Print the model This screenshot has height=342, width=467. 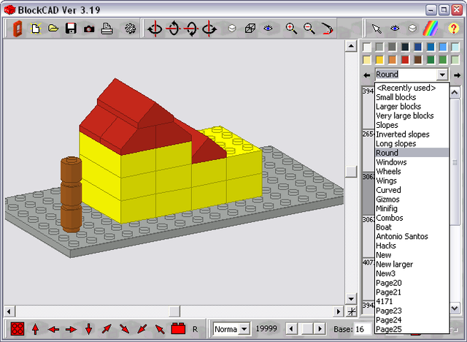pos(107,28)
